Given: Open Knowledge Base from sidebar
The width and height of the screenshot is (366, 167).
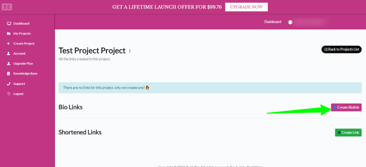Looking at the screenshot, I should [25, 73].
